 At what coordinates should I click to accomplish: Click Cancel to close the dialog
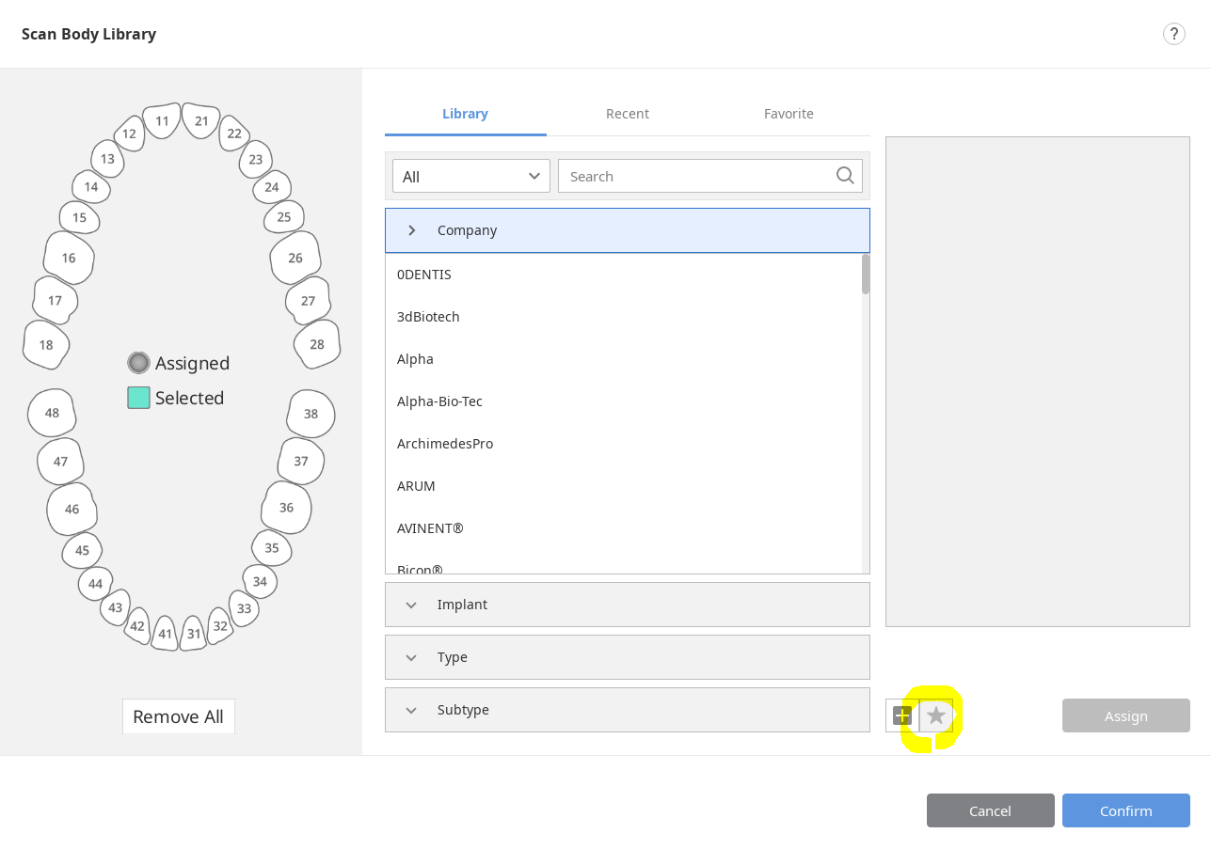(991, 810)
